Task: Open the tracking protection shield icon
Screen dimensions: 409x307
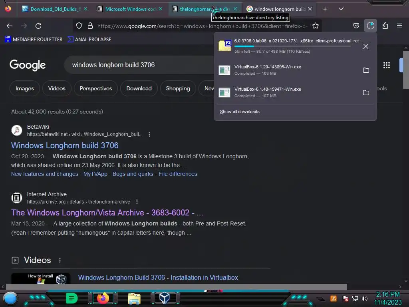Action: tap(79, 26)
